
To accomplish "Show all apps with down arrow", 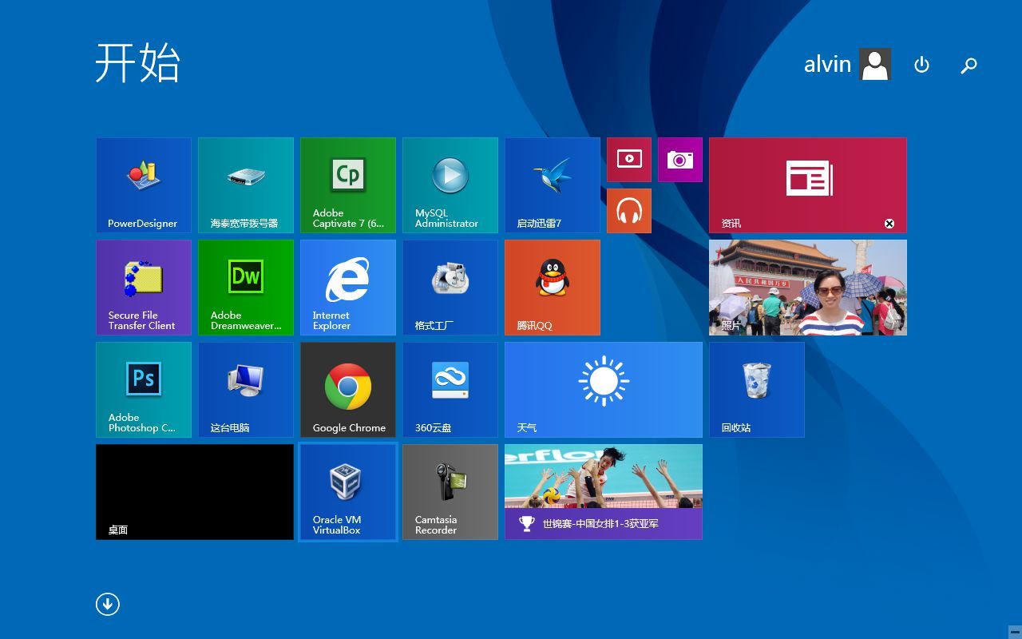I will click(x=108, y=604).
